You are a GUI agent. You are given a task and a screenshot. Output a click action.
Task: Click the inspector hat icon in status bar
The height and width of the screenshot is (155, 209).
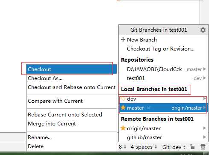(x=203, y=146)
